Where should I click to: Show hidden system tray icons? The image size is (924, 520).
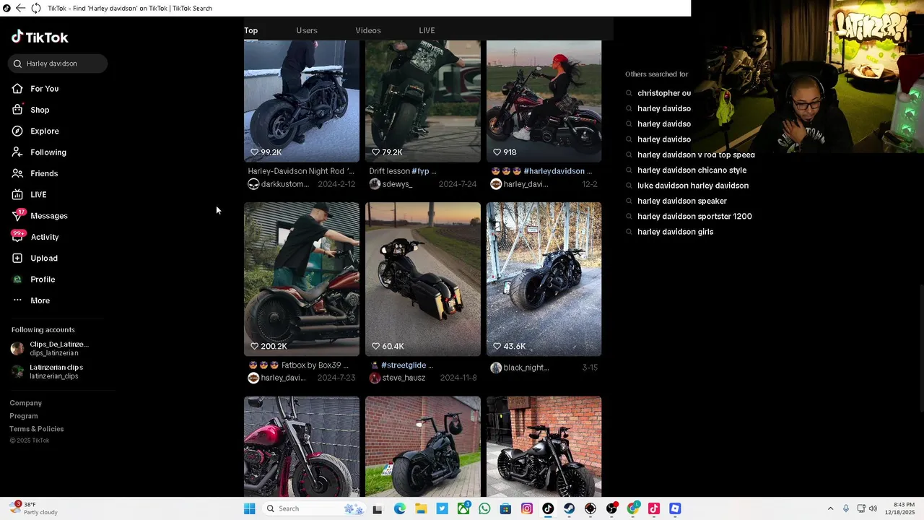pyautogui.click(x=830, y=508)
